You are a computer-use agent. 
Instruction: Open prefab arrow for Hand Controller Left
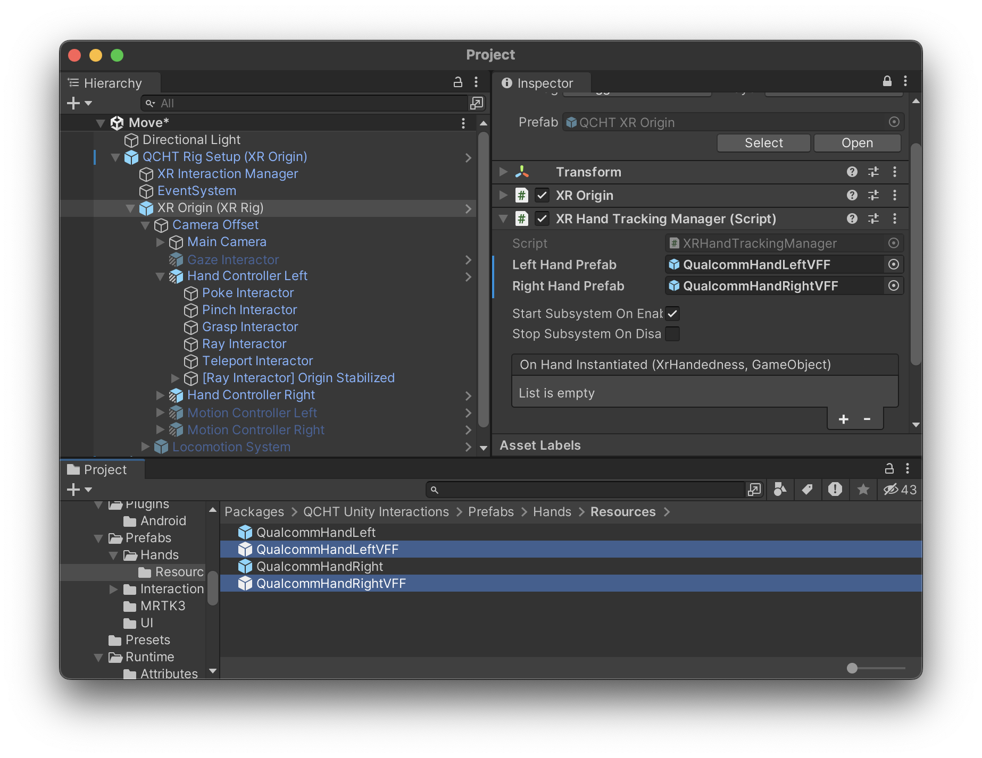(468, 276)
